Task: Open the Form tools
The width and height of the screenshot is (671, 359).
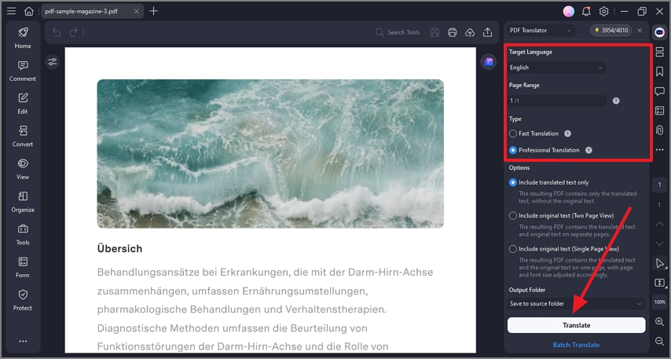Action: point(23,267)
